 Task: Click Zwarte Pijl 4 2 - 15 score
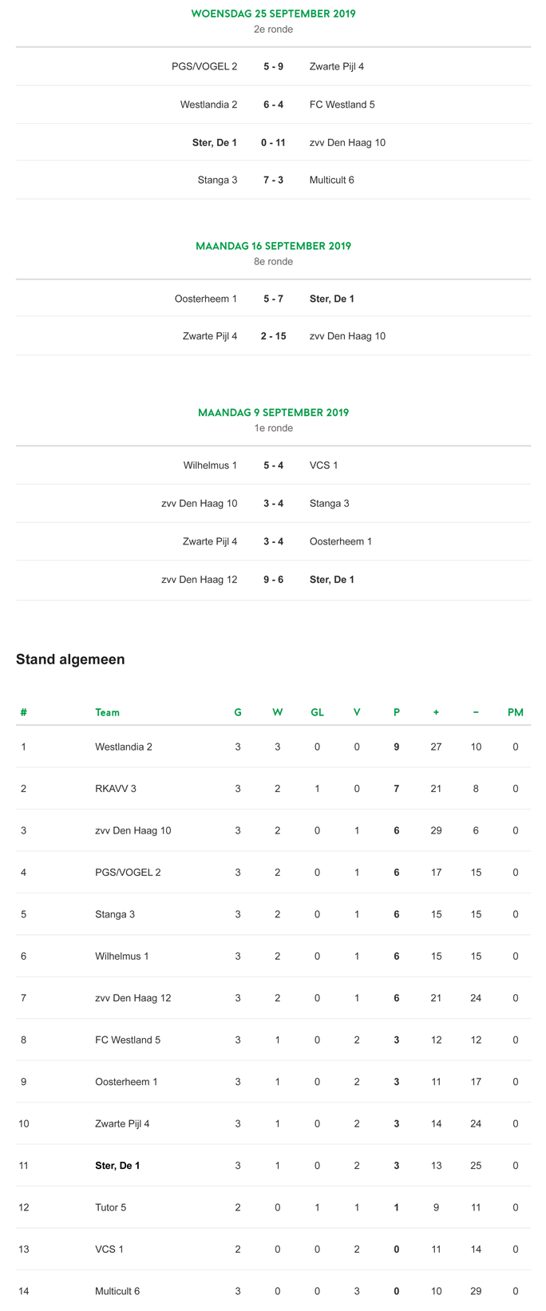(273, 336)
